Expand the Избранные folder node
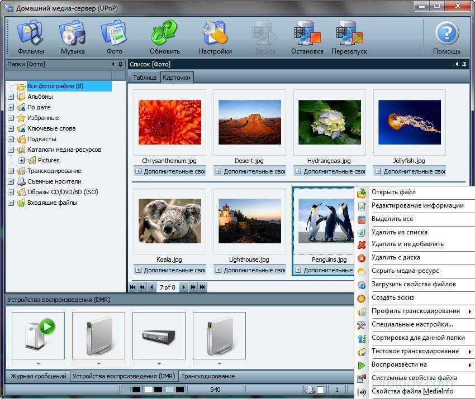The image size is (475, 399). (x=11, y=118)
